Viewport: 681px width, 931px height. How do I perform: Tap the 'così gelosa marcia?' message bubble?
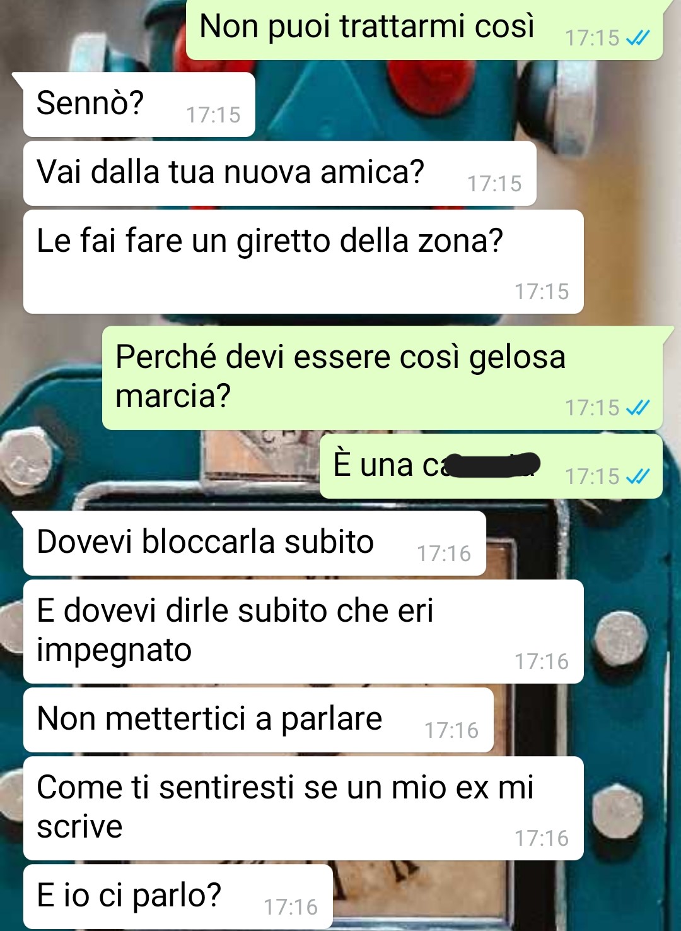[382, 377]
